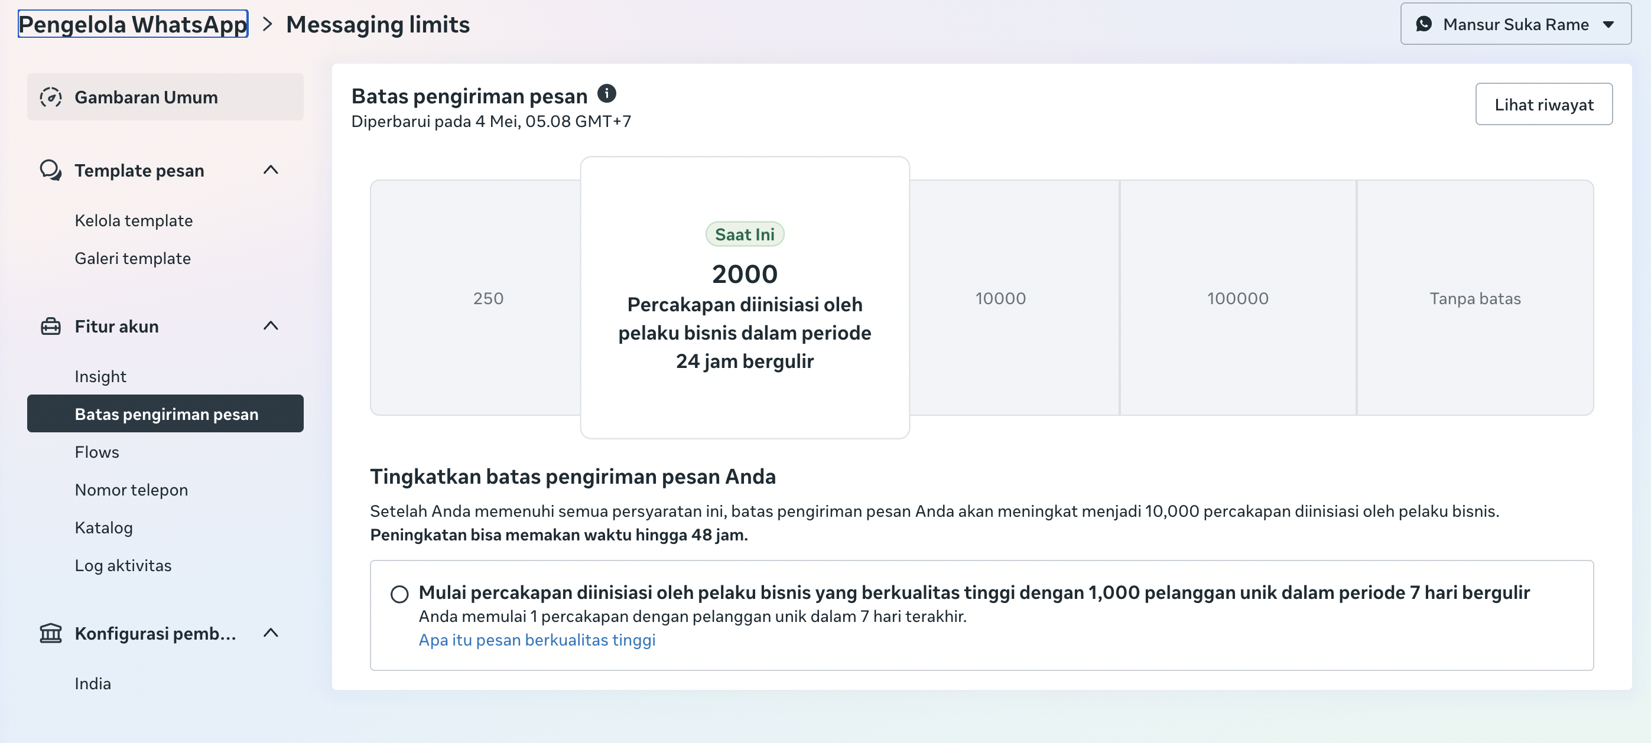This screenshot has width=1651, height=743.
Task: Click the Peningkatan bisa memakan waktu 48 jam text
Action: tap(559, 536)
